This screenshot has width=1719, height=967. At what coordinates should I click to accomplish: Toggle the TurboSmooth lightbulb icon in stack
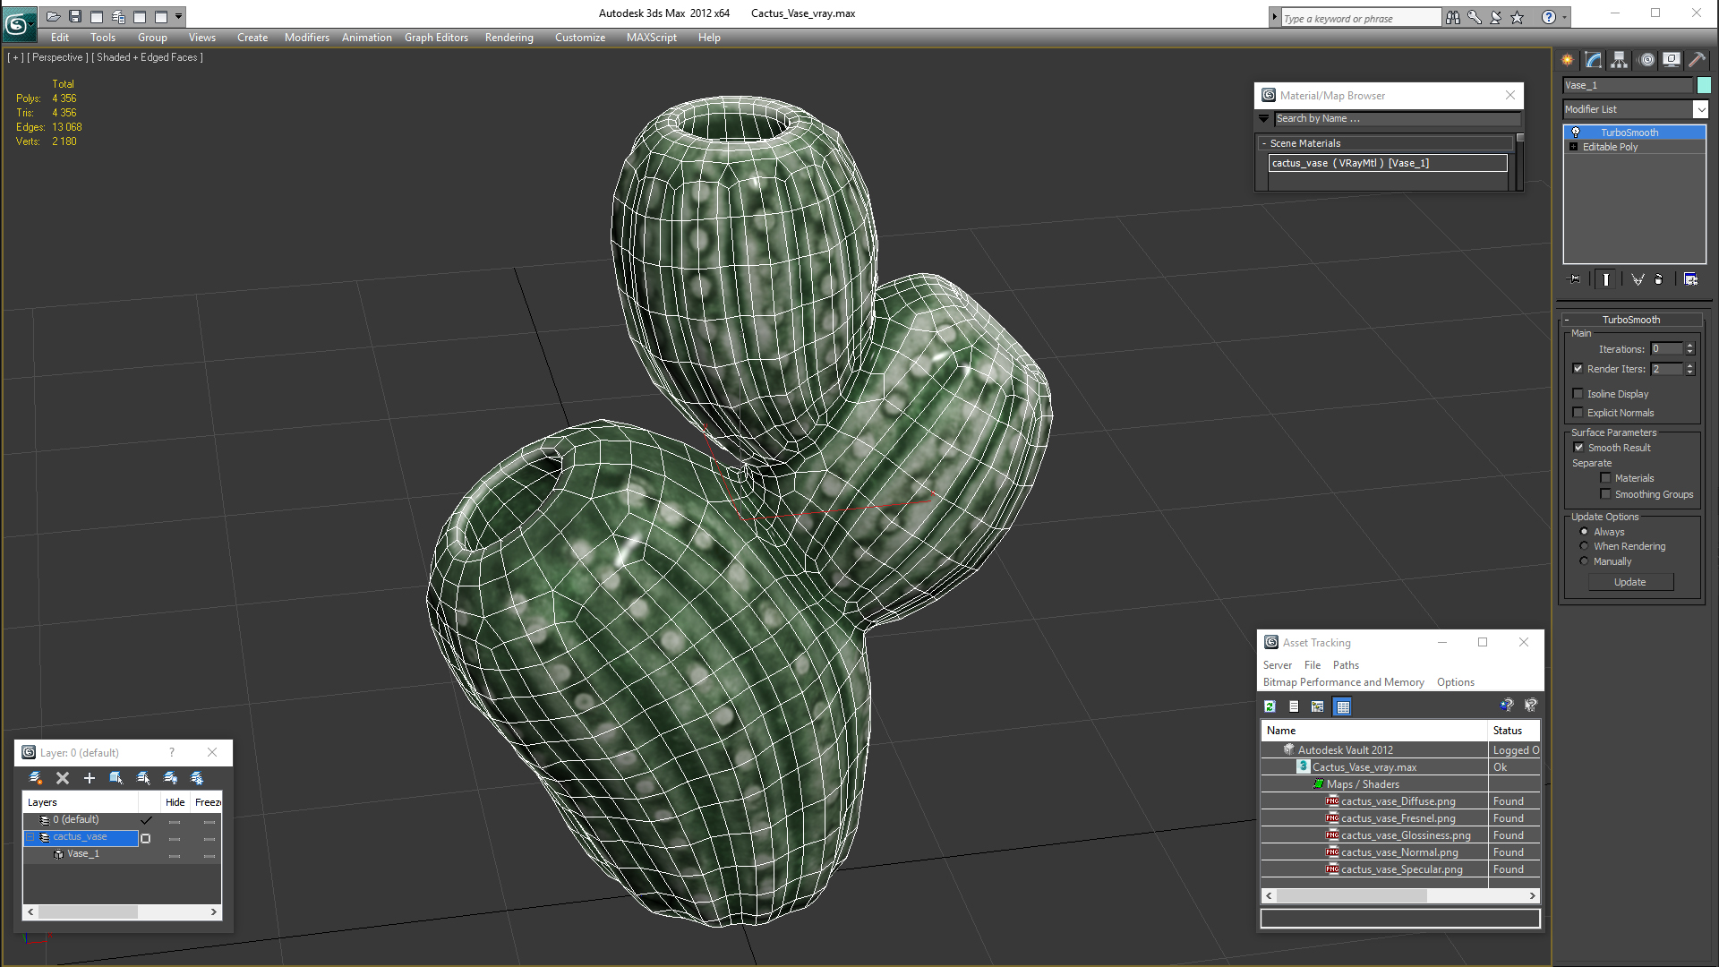point(1576,133)
